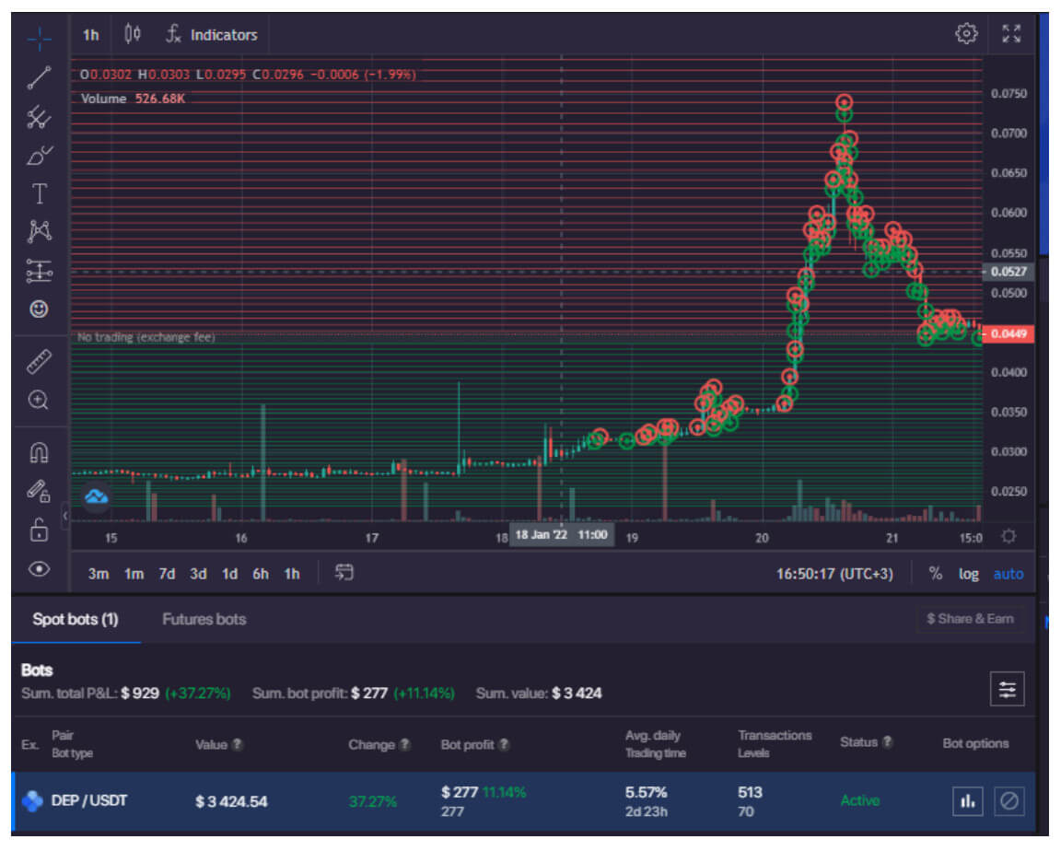Open chart settings gear
1061x851 pixels.
click(x=966, y=33)
